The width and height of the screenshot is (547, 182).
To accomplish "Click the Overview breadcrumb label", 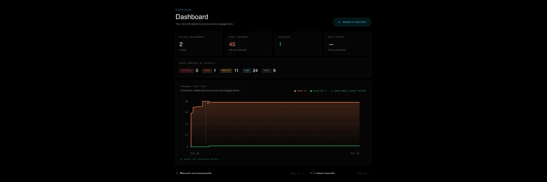I will pos(183,10).
